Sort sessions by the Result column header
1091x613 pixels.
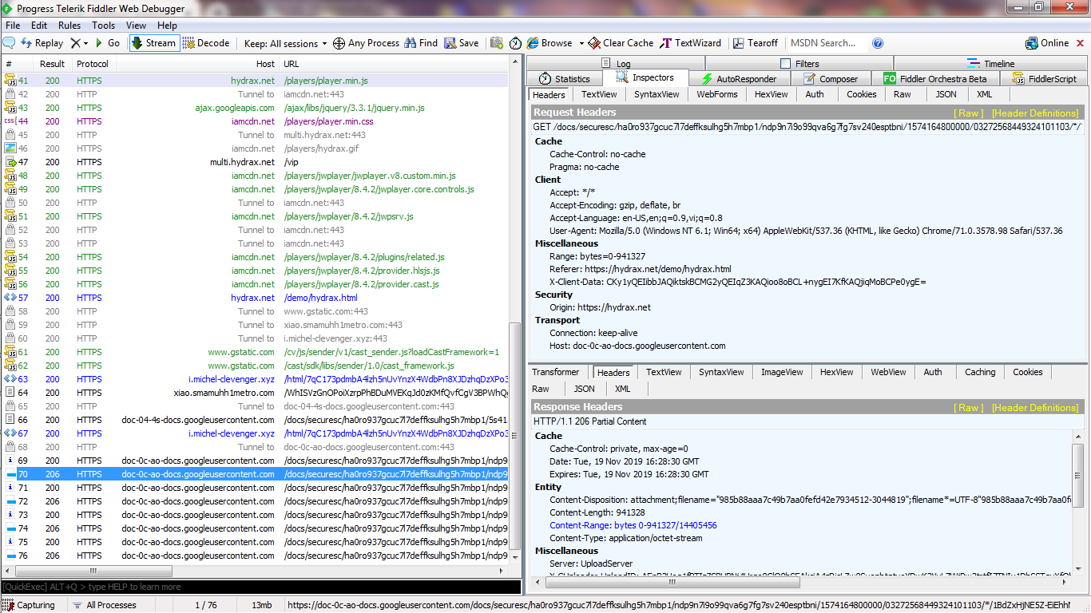click(53, 64)
